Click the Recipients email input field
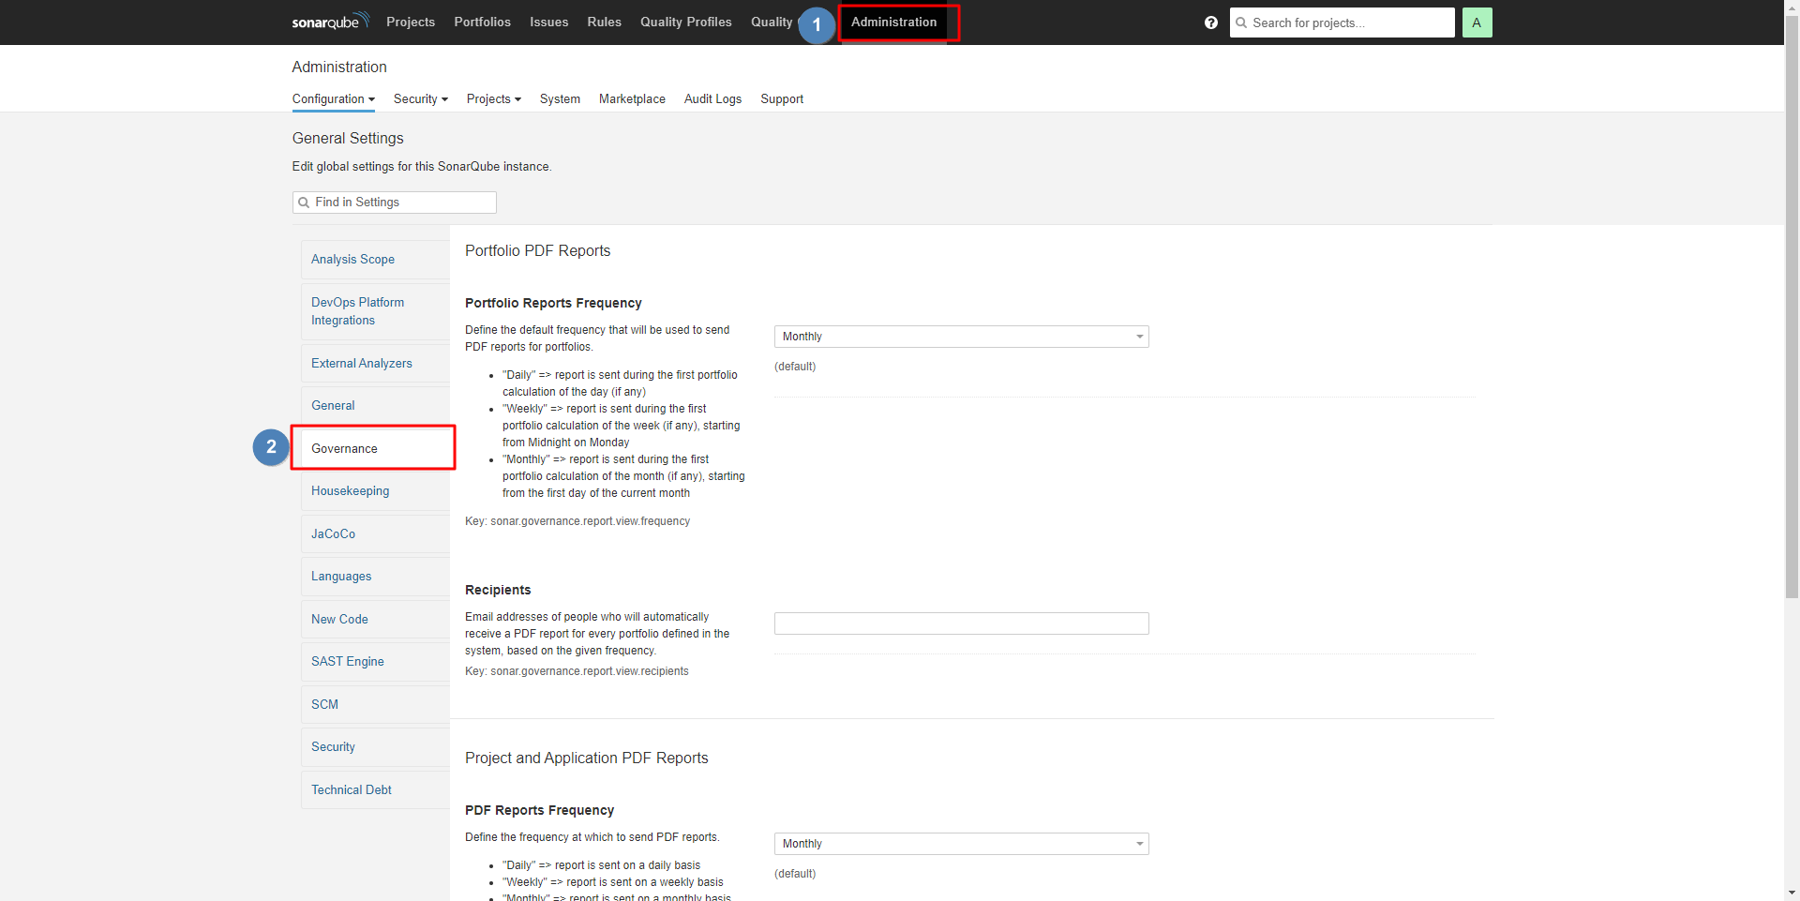This screenshot has width=1800, height=901. 961,623
